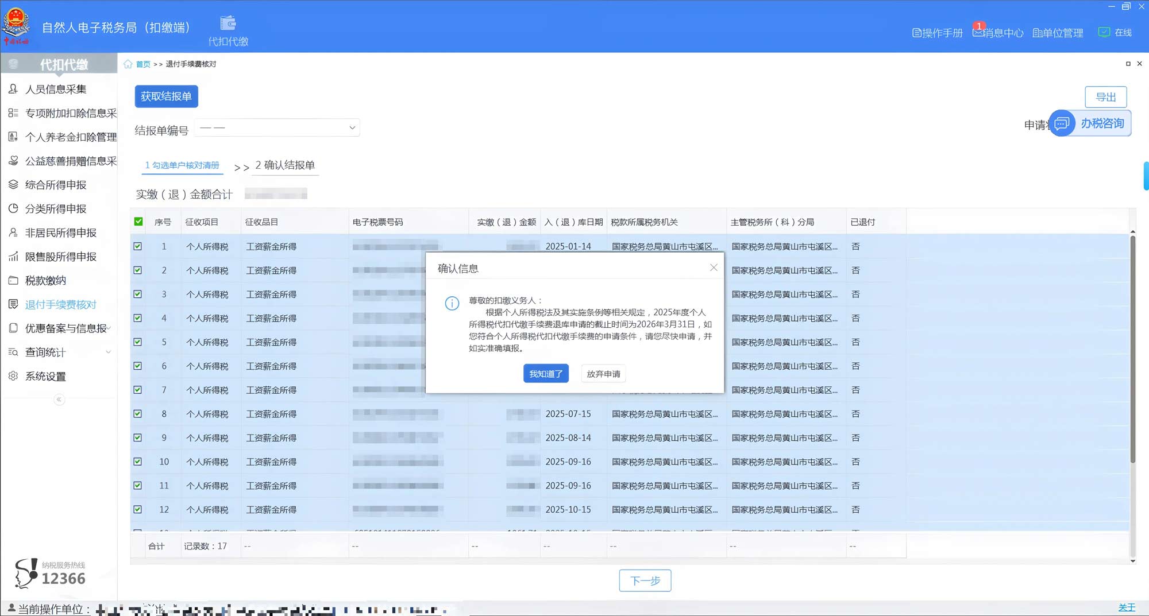This screenshot has height=616, width=1149.
Task: Collapse the sidebar with the arrow control
Action: pyautogui.click(x=59, y=400)
